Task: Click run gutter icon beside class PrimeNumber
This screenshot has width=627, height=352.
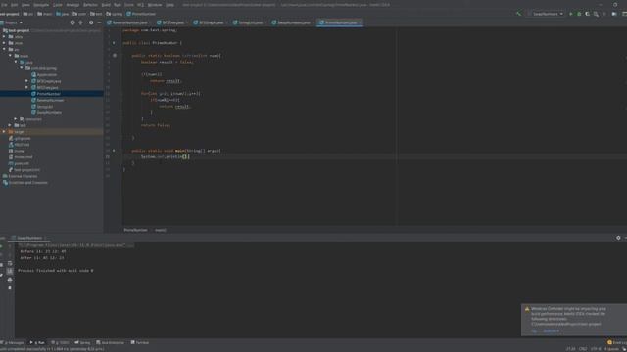Action: coord(114,43)
